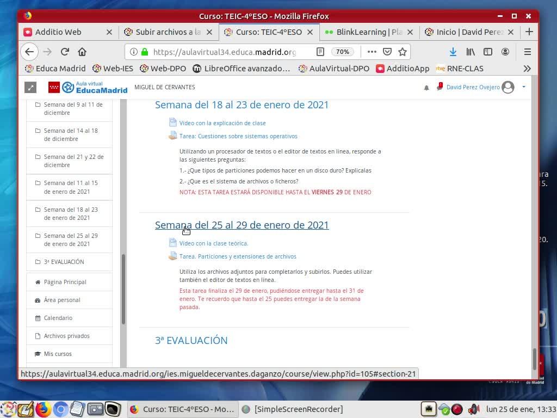
Task: Click the David Perez Ovejero profile avatar
Action: 508,87
